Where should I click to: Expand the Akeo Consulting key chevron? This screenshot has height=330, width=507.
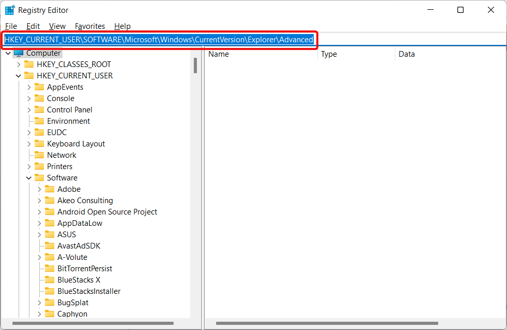[x=39, y=201]
